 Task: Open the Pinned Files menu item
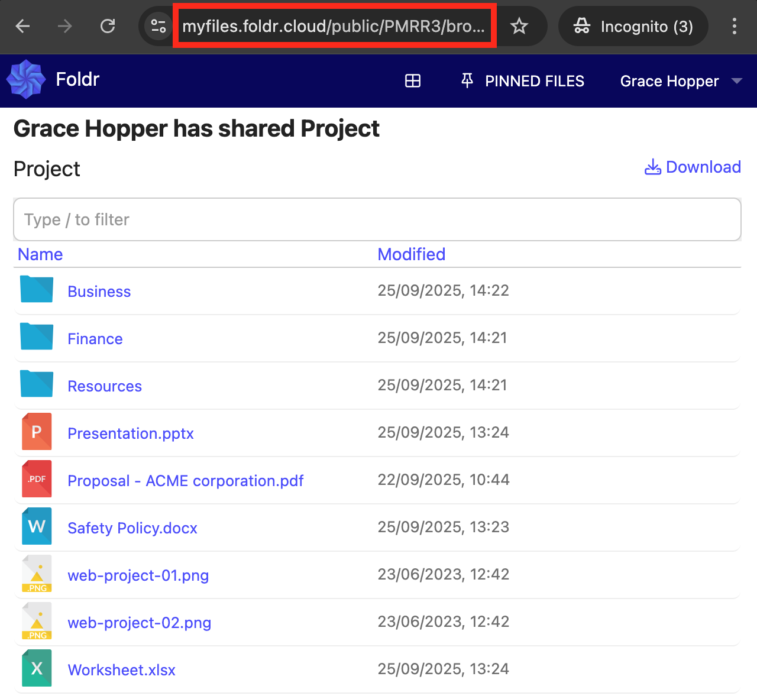pyautogui.click(x=523, y=81)
